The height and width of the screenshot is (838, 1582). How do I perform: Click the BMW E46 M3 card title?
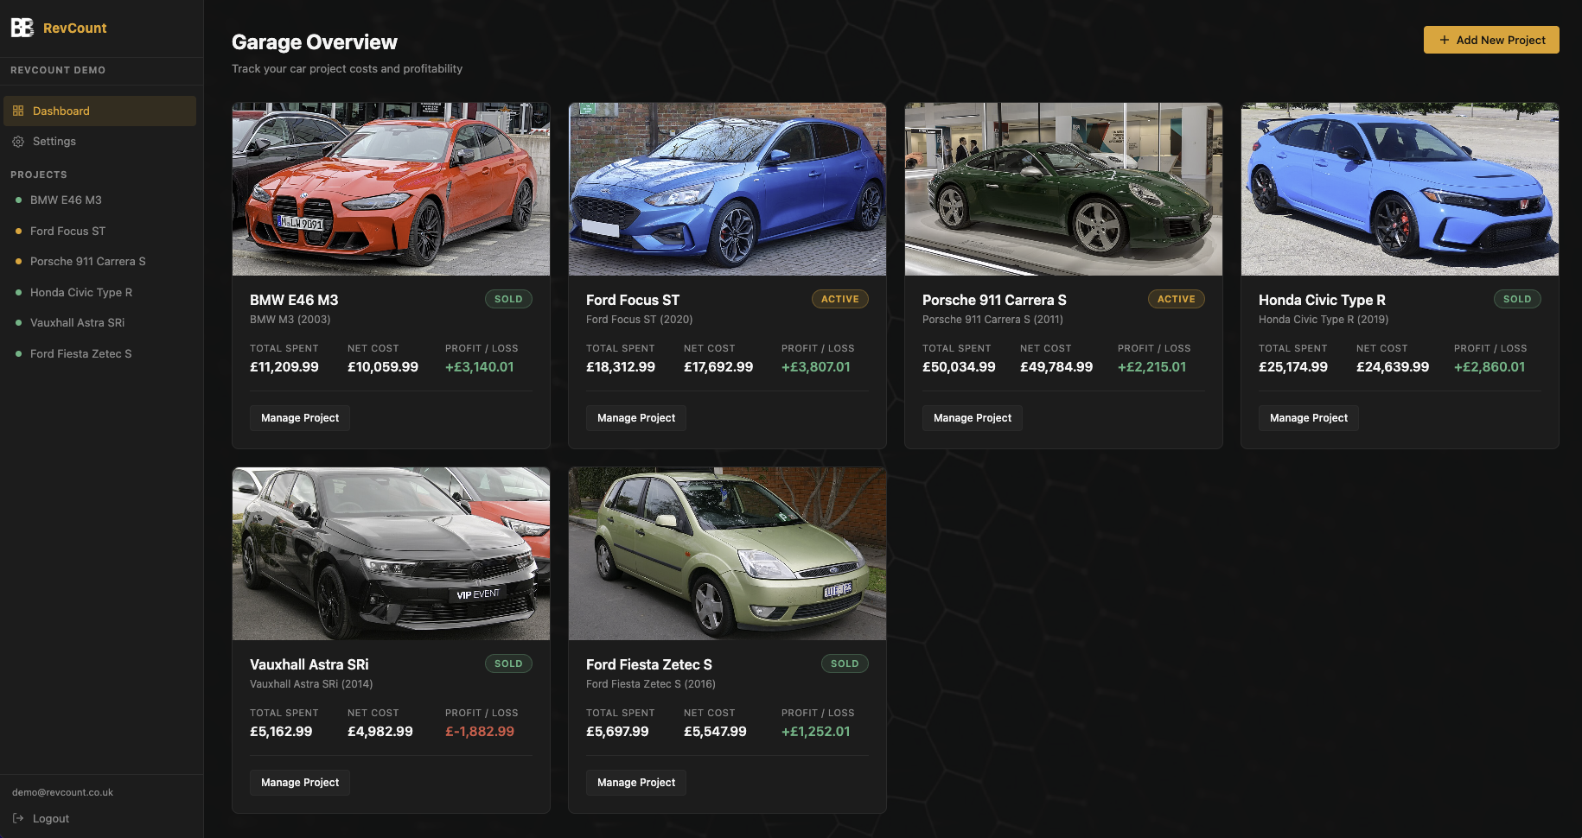coord(294,300)
